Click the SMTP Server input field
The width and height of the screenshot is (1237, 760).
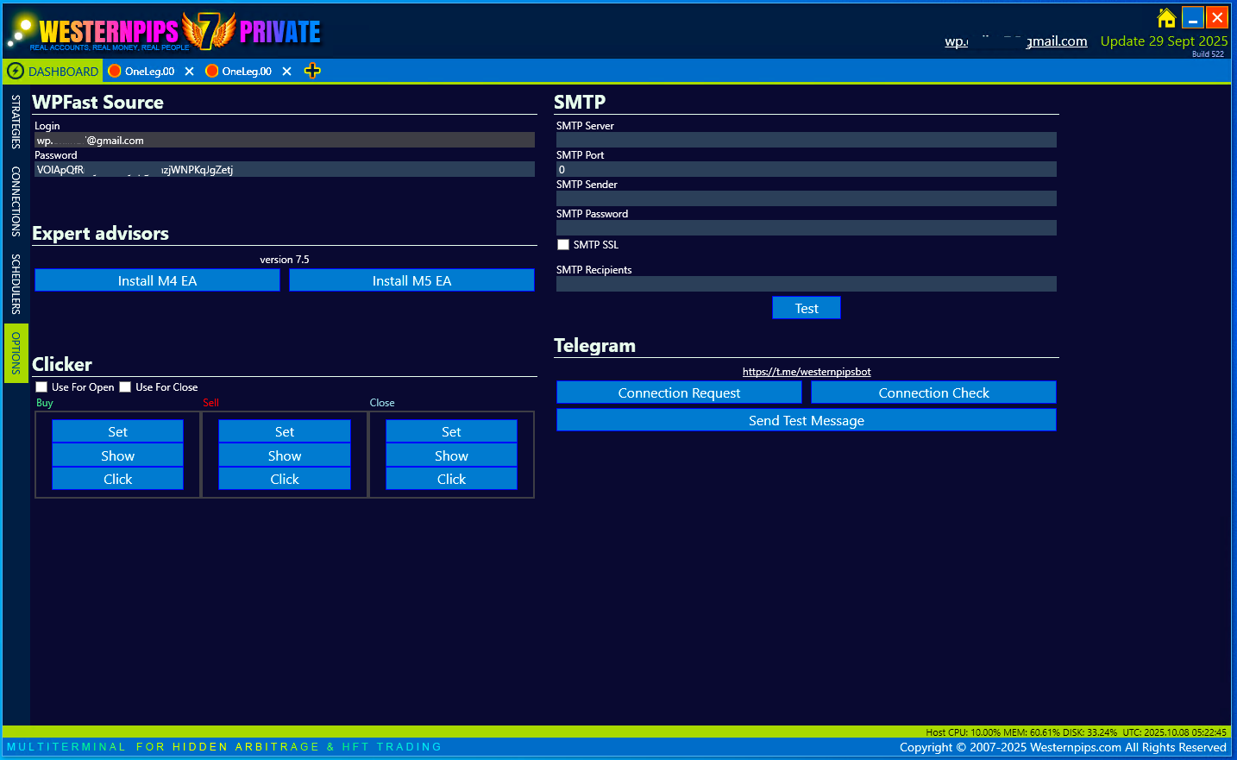click(807, 140)
